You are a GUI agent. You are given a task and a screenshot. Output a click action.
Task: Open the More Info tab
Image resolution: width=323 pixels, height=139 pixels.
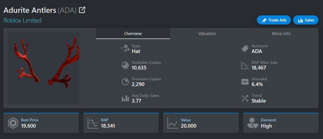281,34
